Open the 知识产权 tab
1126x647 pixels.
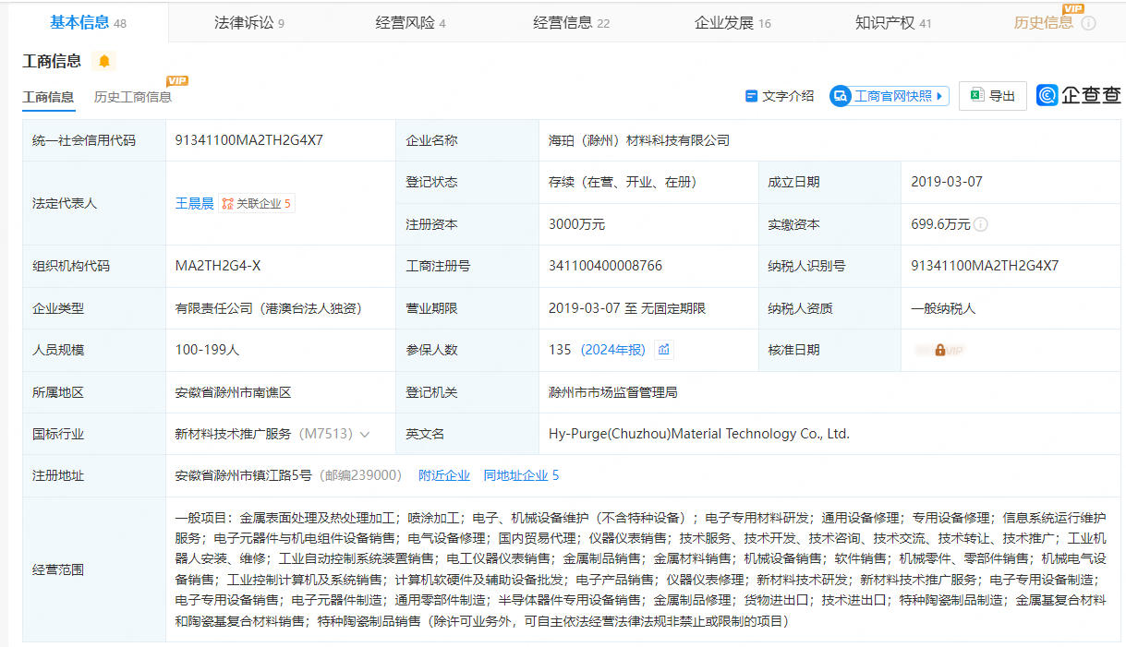pos(892,23)
